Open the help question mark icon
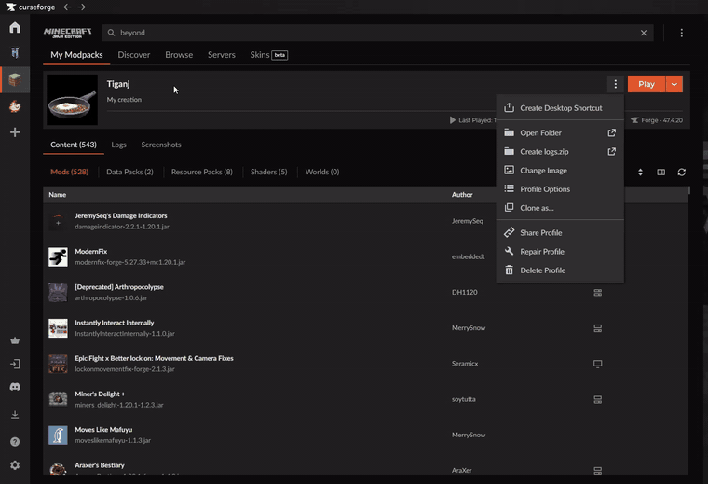 [15, 441]
